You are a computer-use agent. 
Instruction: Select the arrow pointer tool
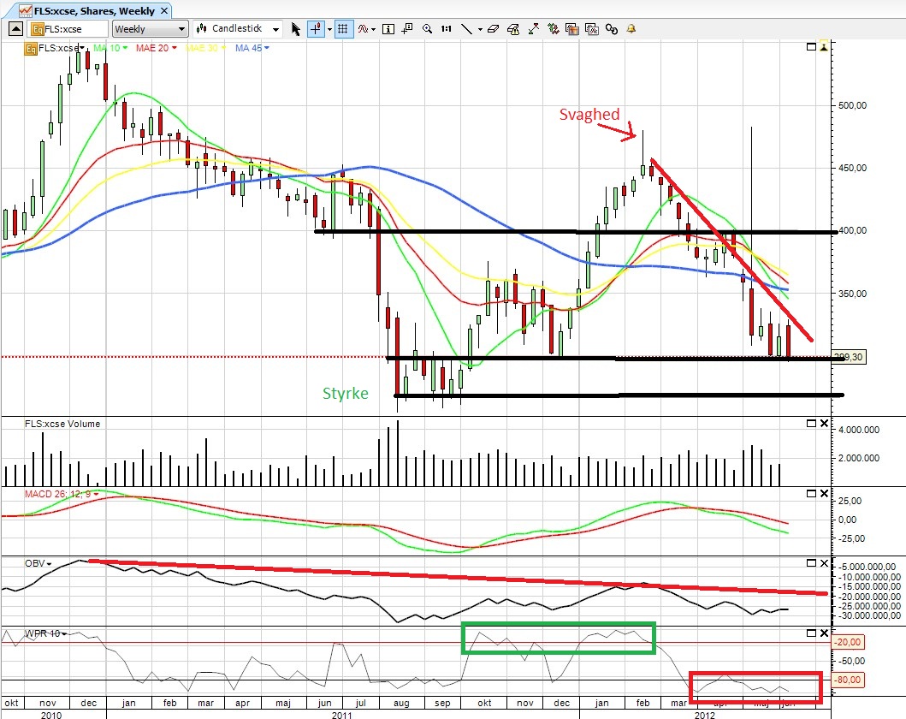pos(296,29)
